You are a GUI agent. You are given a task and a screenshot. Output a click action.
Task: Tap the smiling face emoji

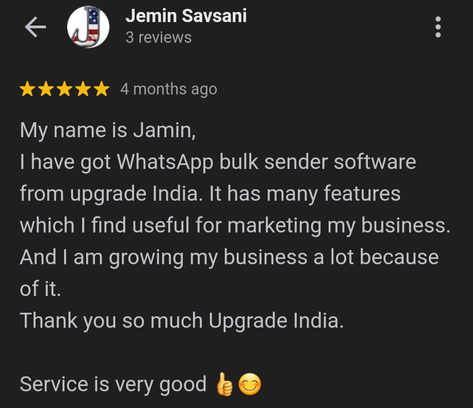(x=250, y=384)
